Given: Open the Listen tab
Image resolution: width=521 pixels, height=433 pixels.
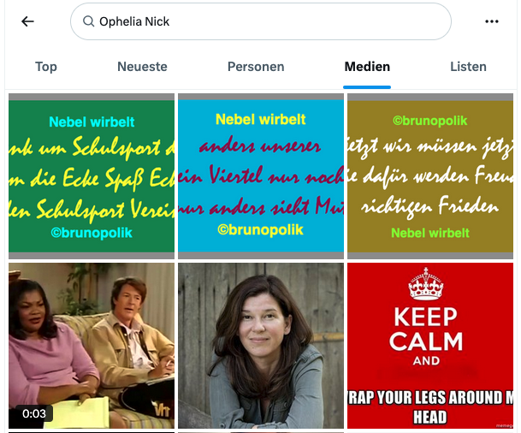Looking at the screenshot, I should 468,67.
